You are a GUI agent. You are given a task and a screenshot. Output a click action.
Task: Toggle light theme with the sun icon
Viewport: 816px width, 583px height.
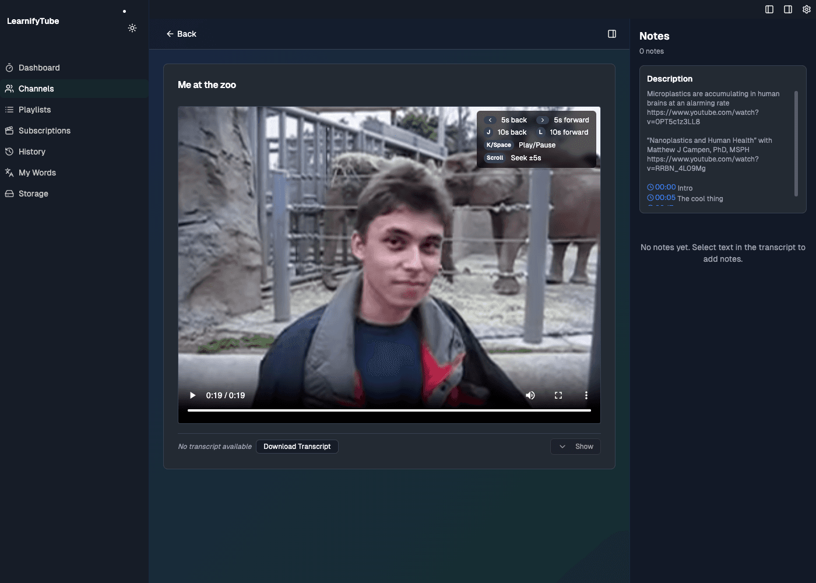click(132, 28)
